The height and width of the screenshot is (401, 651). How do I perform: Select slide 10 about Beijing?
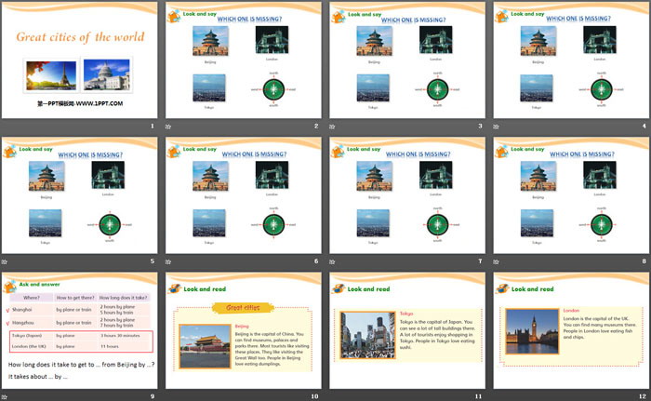[242, 330]
